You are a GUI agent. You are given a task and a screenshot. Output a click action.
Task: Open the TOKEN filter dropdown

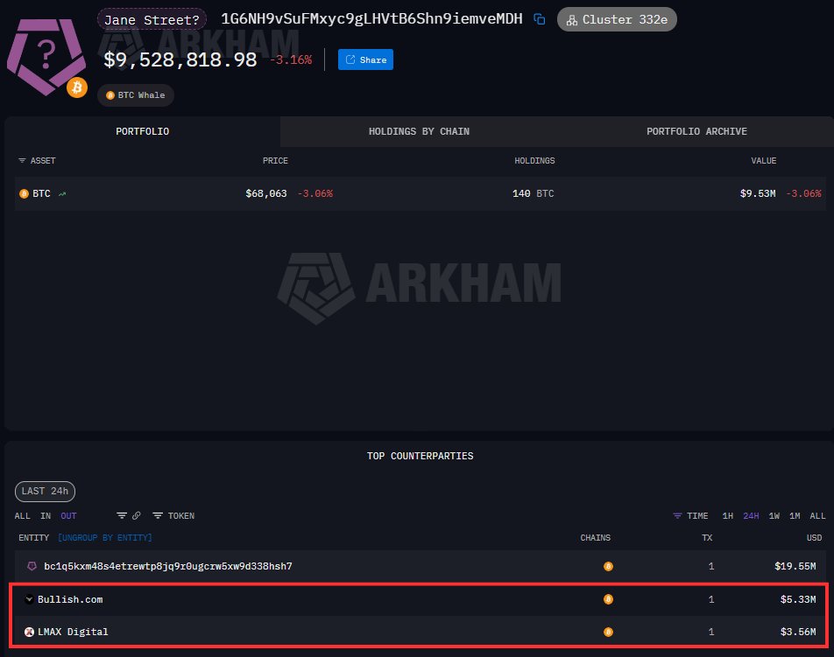click(x=173, y=516)
